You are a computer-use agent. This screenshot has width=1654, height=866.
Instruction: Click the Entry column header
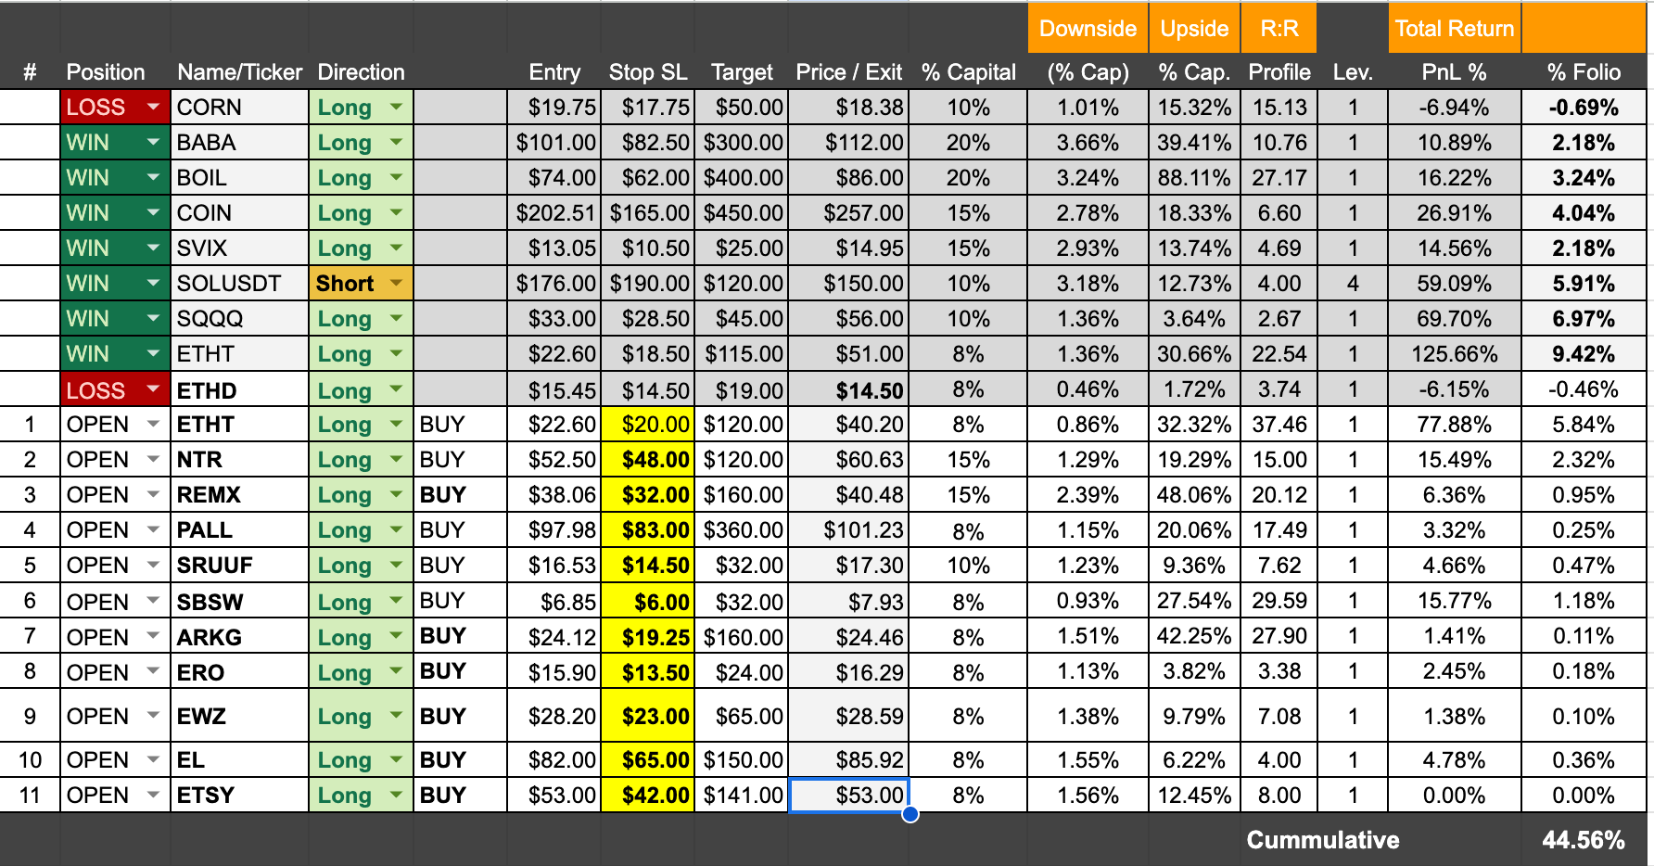coord(554,72)
